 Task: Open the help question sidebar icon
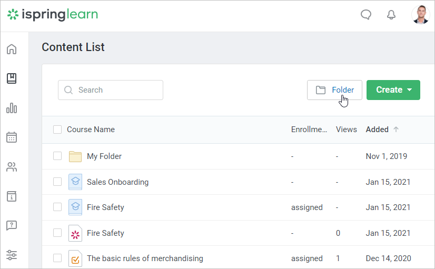pyautogui.click(x=12, y=226)
